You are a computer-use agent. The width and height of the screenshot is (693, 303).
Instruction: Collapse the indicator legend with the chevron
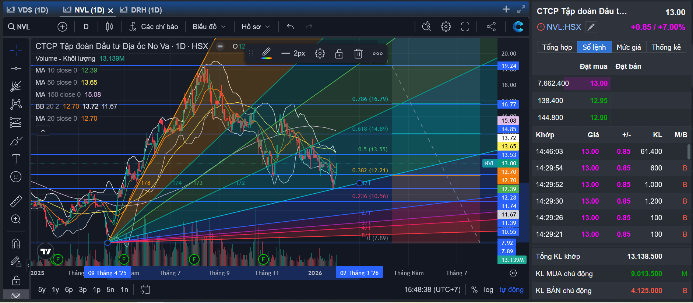click(x=43, y=131)
